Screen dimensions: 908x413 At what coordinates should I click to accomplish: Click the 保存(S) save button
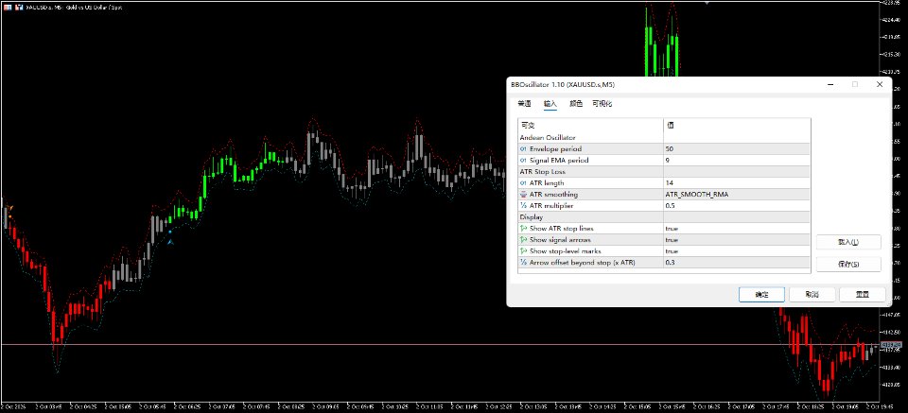pyautogui.click(x=848, y=265)
